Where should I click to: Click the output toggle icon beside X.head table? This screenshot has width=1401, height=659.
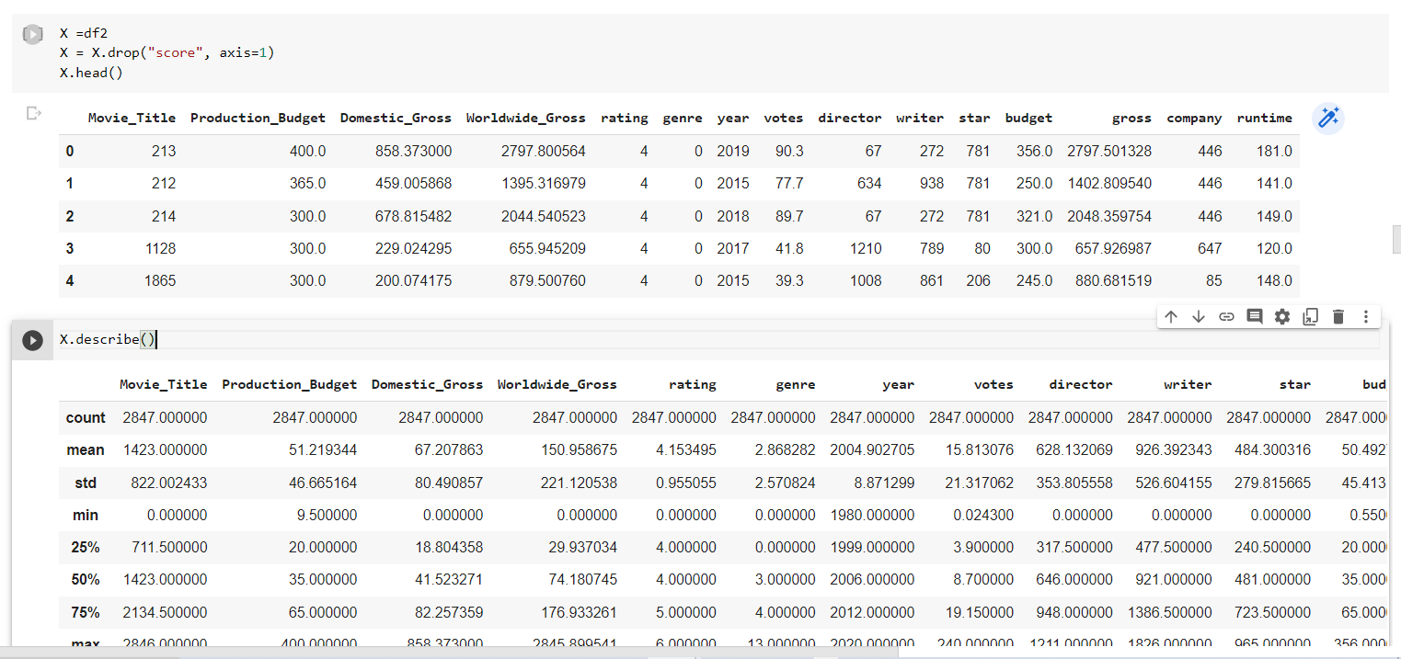[34, 114]
